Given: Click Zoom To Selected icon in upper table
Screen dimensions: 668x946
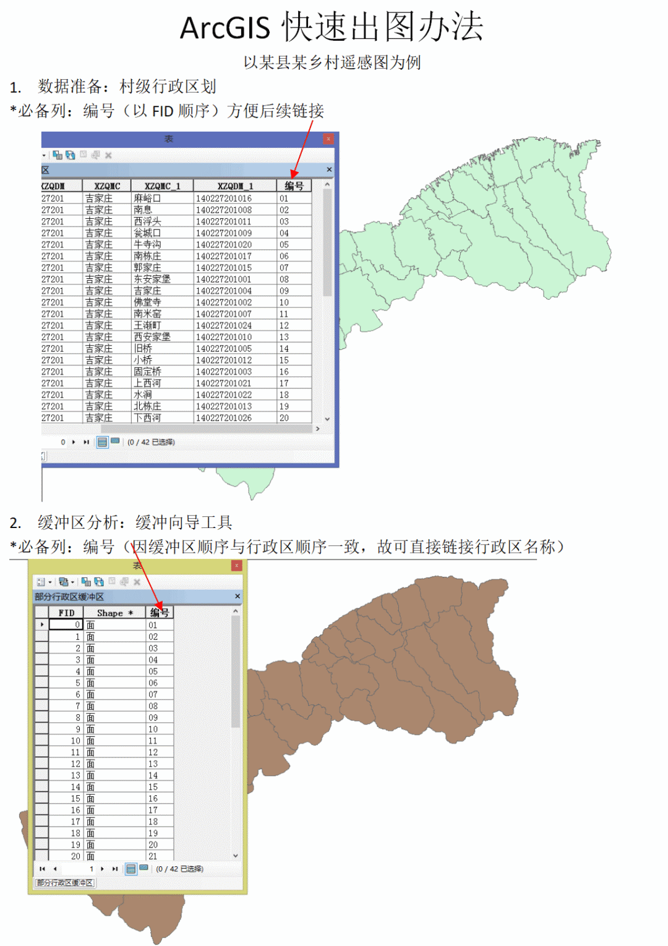Looking at the screenshot, I should [96, 155].
